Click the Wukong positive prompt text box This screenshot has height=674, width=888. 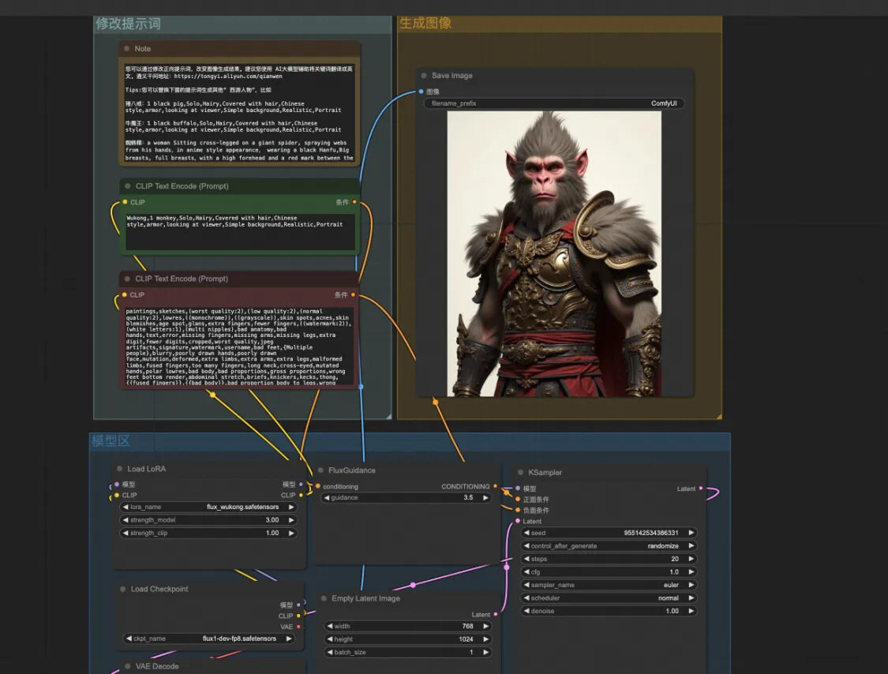pyautogui.click(x=241, y=231)
